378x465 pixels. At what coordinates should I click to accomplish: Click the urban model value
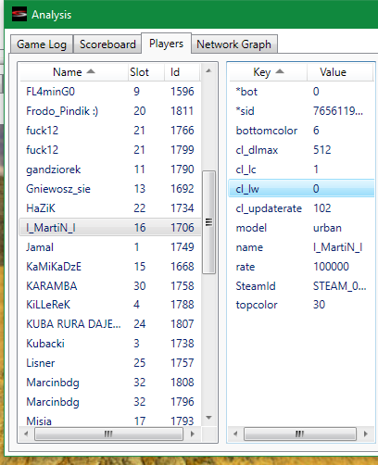coord(327,228)
